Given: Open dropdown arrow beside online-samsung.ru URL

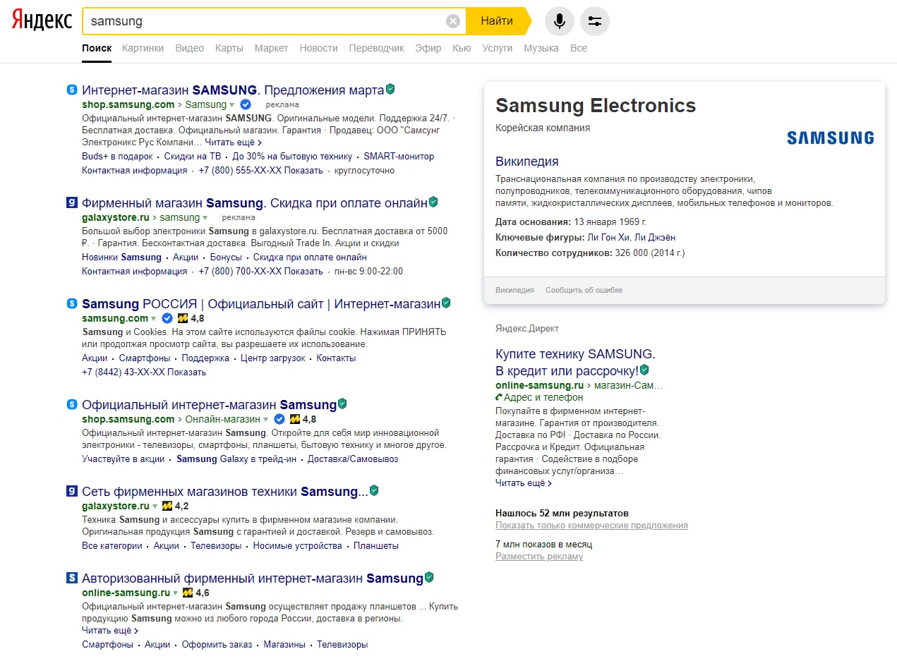Looking at the screenshot, I should pyautogui.click(x=176, y=593).
